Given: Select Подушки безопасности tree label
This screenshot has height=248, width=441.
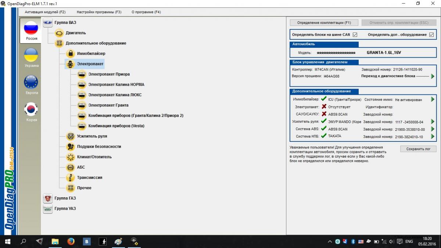Looking at the screenshot, I should [99, 146].
